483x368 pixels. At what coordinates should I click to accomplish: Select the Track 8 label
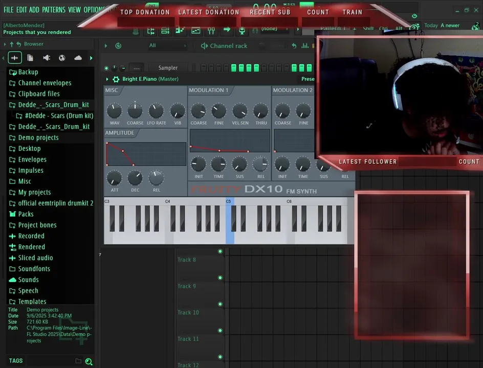pyautogui.click(x=187, y=260)
